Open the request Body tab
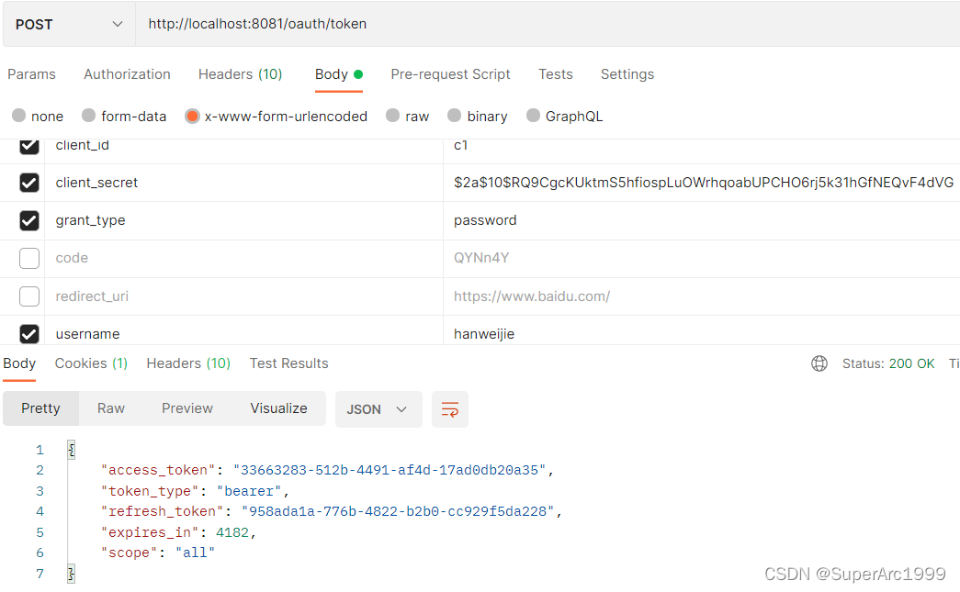This screenshot has height=592, width=960. pos(339,74)
